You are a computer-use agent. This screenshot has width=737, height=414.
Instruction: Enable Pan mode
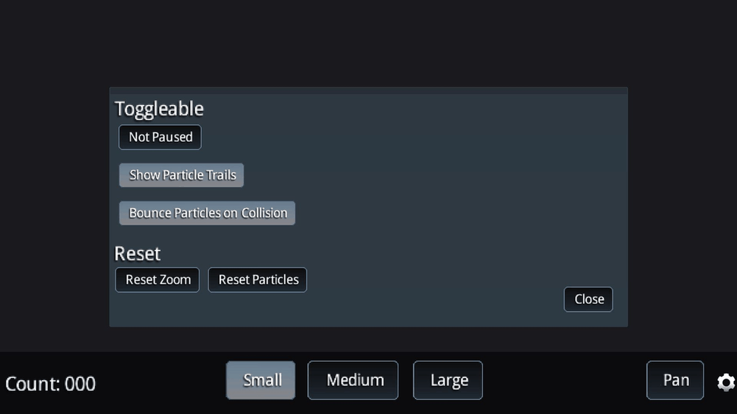click(675, 380)
